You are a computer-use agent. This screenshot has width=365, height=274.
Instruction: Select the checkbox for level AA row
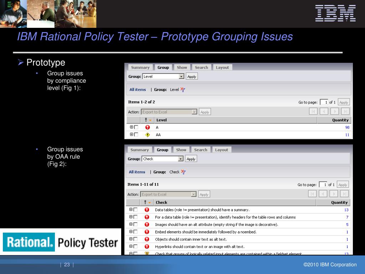click(x=136, y=135)
